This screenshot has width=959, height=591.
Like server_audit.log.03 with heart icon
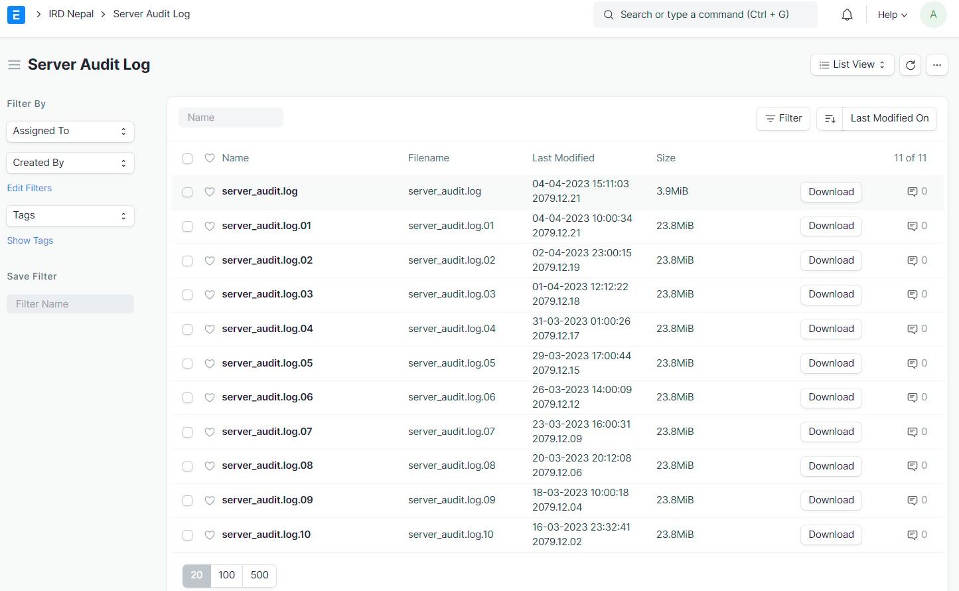pyautogui.click(x=210, y=295)
